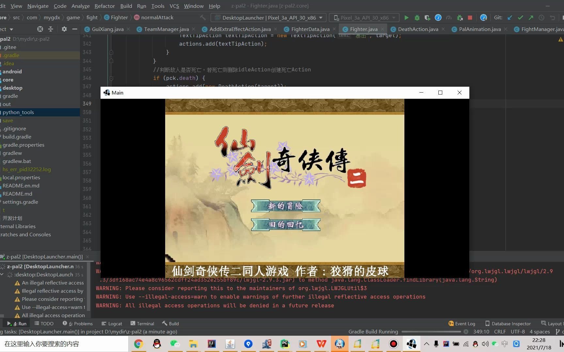Switch to FighterData.java tab
Viewport: 564px width, 352px height.
click(310, 29)
